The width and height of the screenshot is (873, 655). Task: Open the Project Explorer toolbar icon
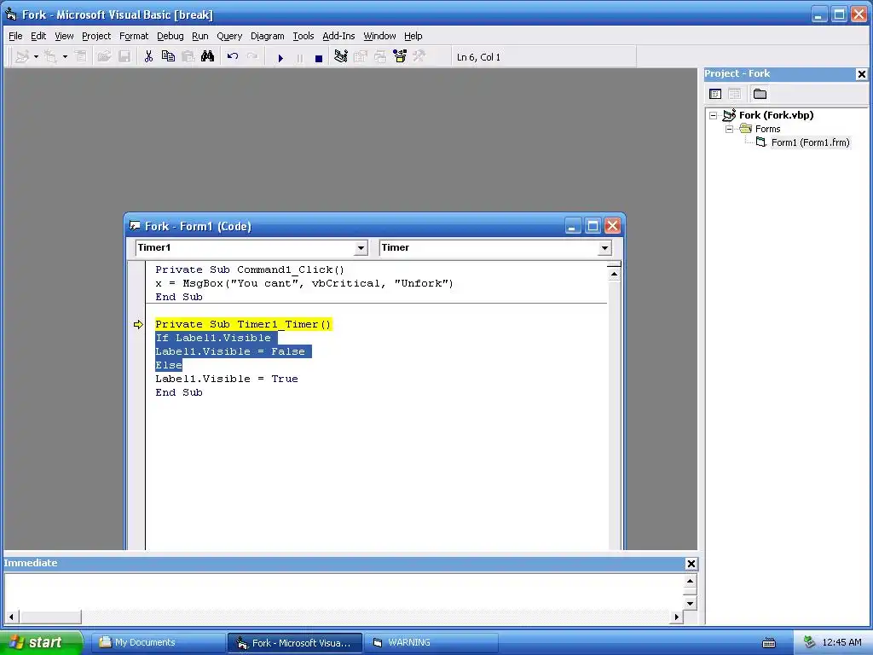pyautogui.click(x=341, y=57)
